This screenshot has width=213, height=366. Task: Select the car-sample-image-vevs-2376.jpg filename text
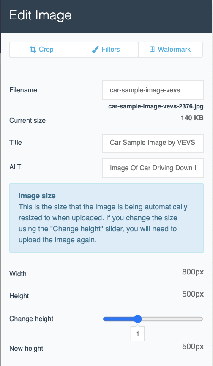pos(156,107)
